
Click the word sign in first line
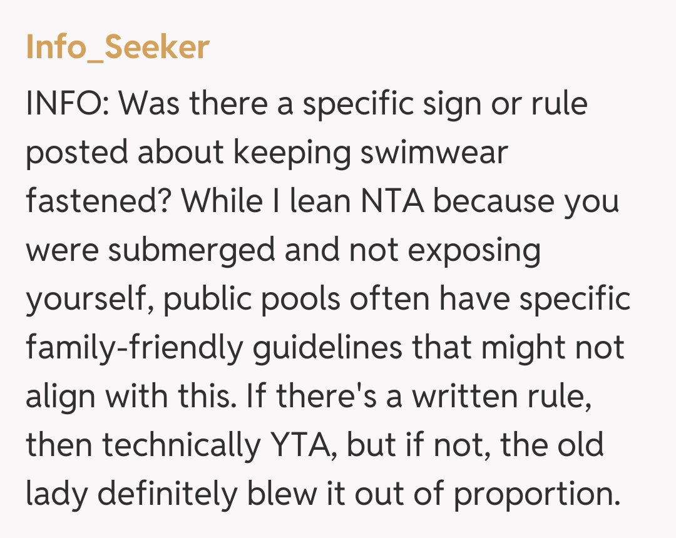(x=462, y=104)
